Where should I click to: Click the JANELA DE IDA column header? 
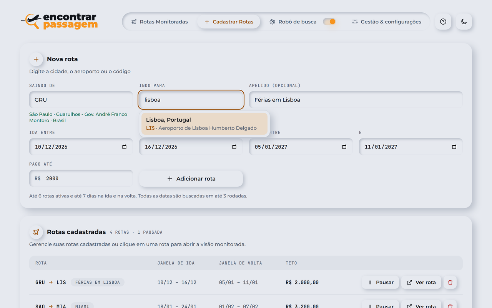click(176, 263)
